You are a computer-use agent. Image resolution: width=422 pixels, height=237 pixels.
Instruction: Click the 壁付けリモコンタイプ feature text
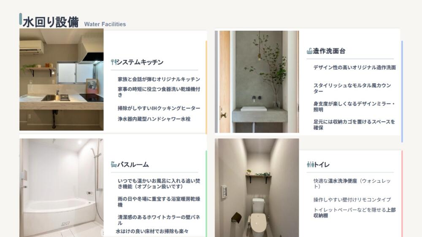[352, 199]
